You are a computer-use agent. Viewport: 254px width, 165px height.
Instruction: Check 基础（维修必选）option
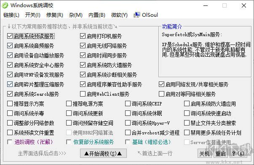point(128,142)
